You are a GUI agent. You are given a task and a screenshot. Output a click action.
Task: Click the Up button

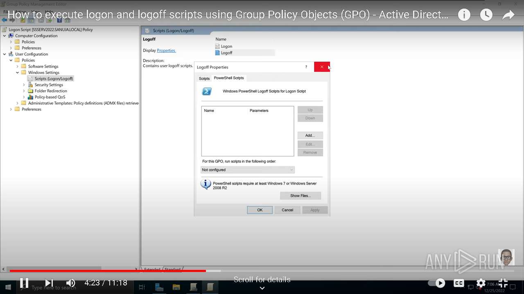click(x=310, y=110)
